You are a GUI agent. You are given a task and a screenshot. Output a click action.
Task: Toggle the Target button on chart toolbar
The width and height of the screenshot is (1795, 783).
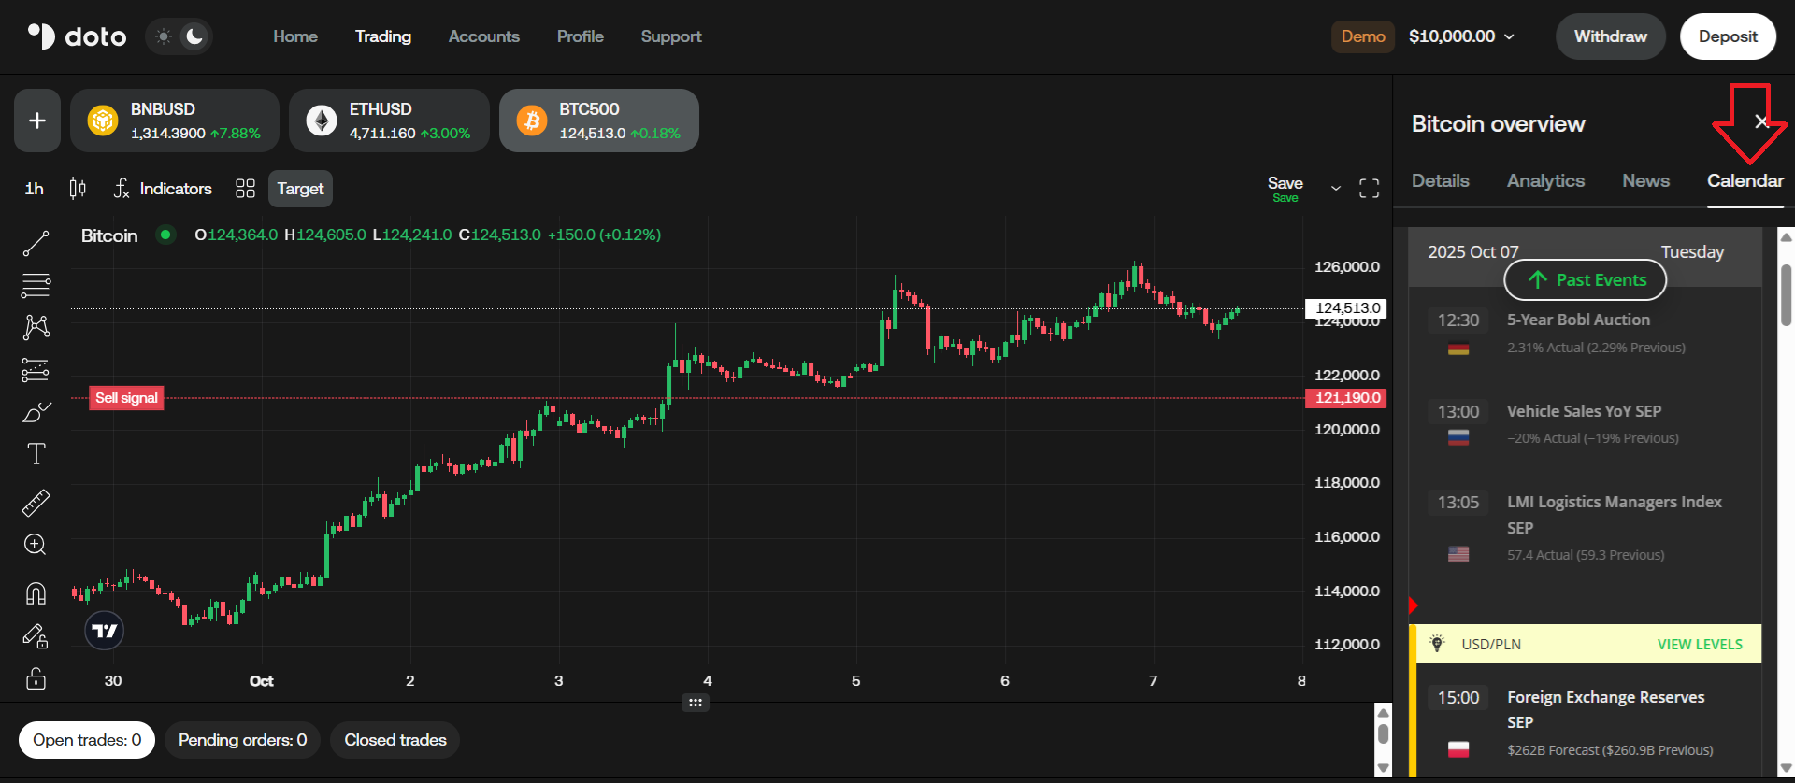click(x=300, y=189)
